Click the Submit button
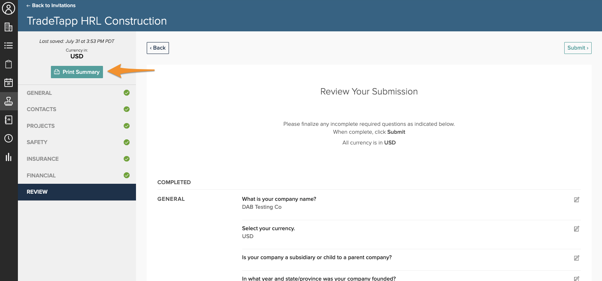Viewport: 602px width, 281px height. 577,48
